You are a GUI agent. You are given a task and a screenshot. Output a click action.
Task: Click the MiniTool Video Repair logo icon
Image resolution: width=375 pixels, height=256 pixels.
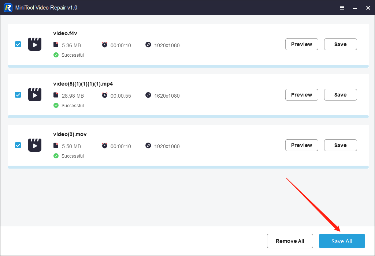8,8
